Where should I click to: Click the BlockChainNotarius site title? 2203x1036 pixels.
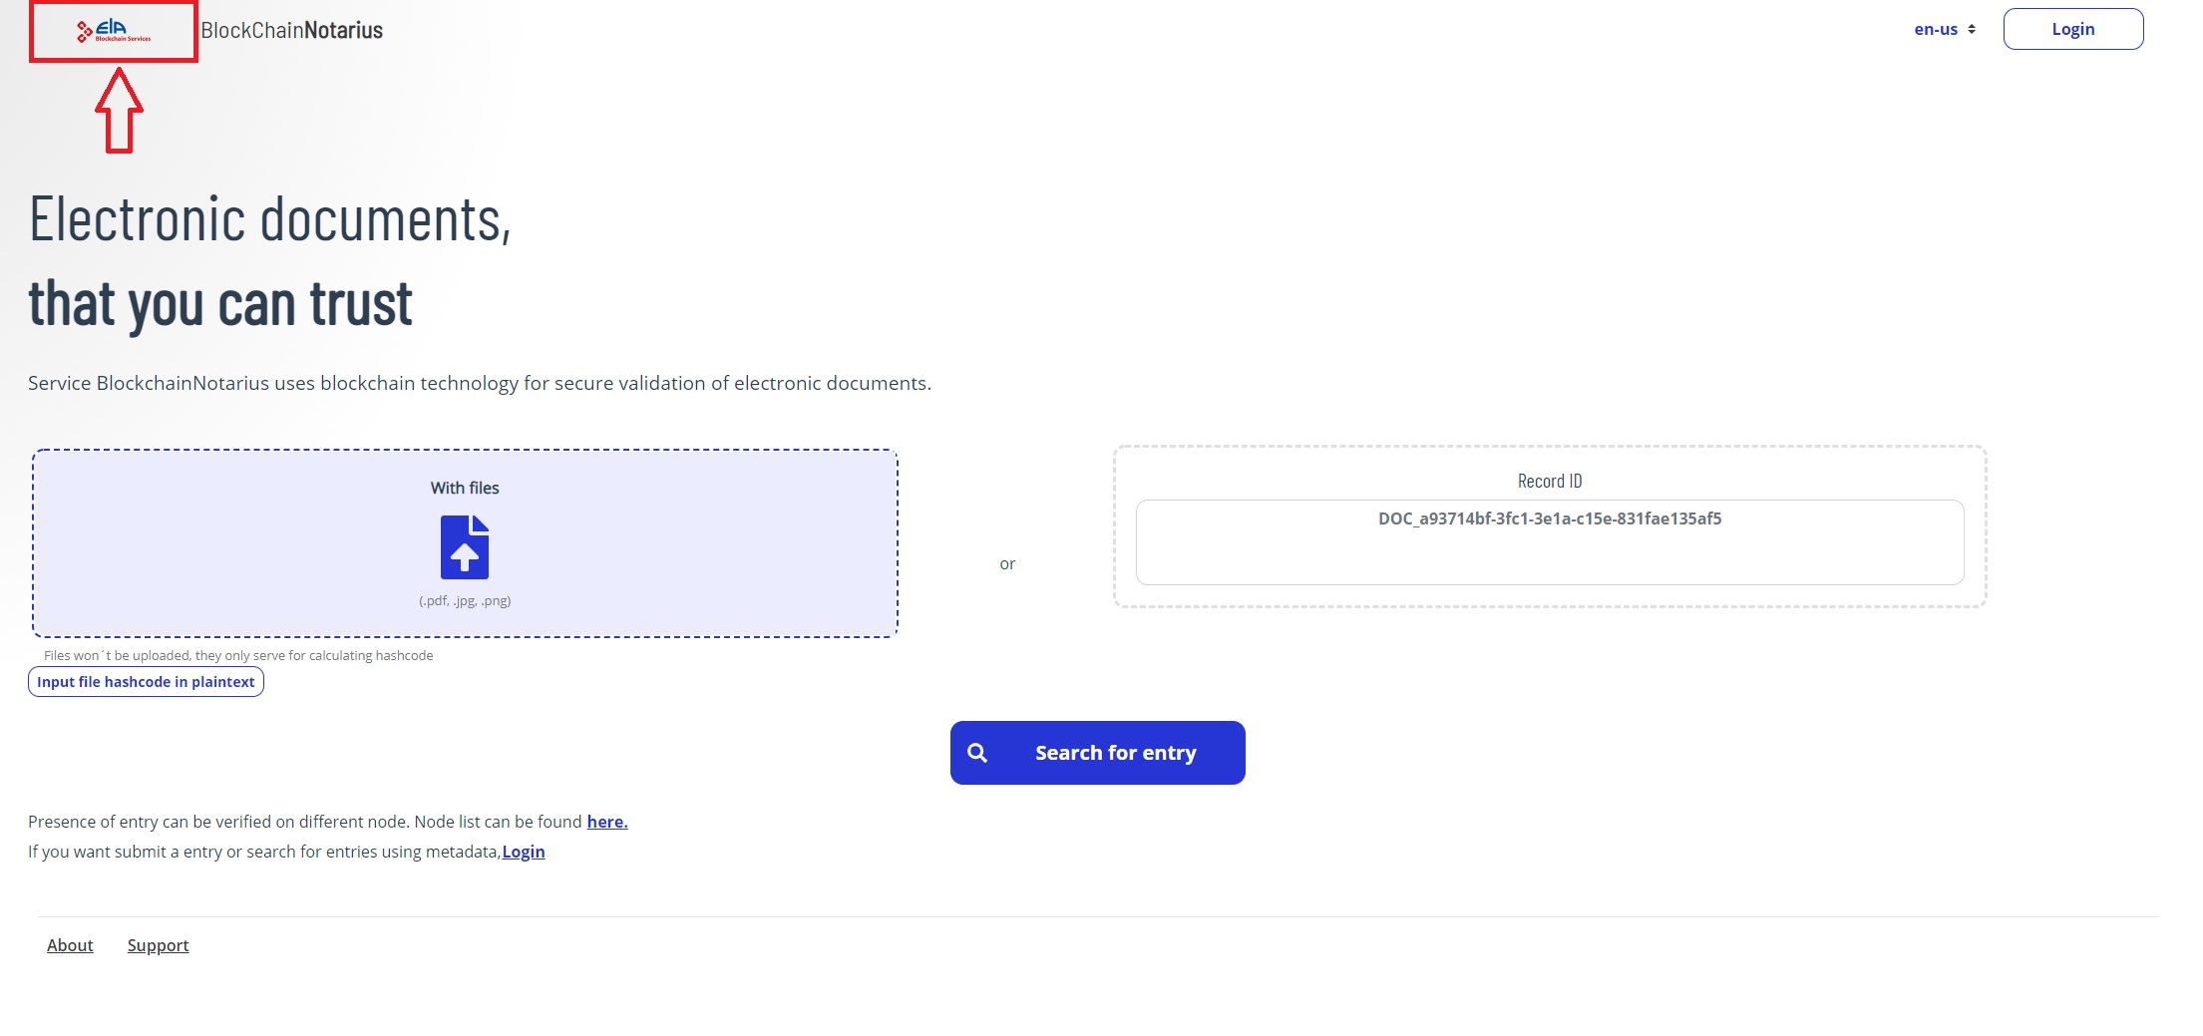[x=291, y=31]
